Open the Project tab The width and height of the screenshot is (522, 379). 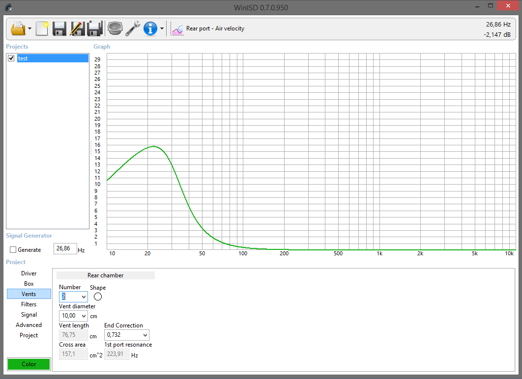point(29,335)
